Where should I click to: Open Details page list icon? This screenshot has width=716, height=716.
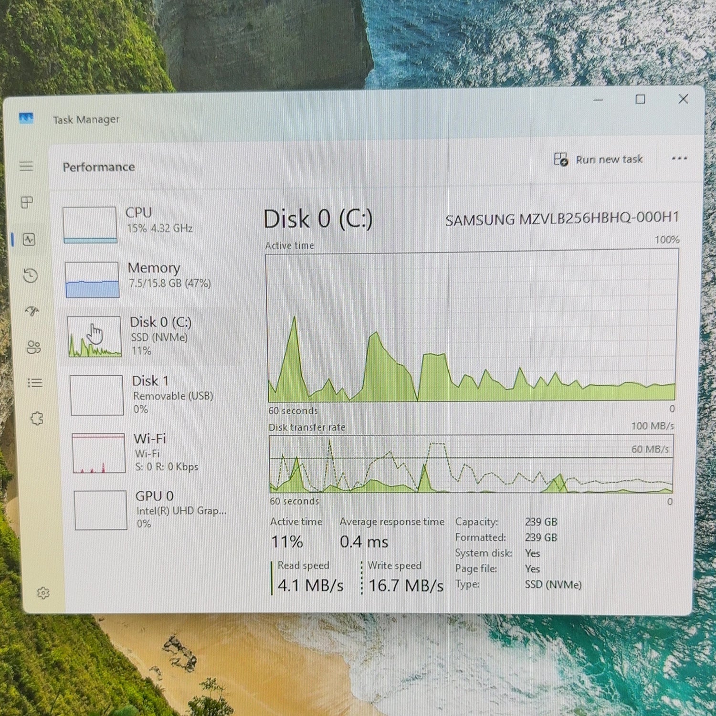click(35, 383)
